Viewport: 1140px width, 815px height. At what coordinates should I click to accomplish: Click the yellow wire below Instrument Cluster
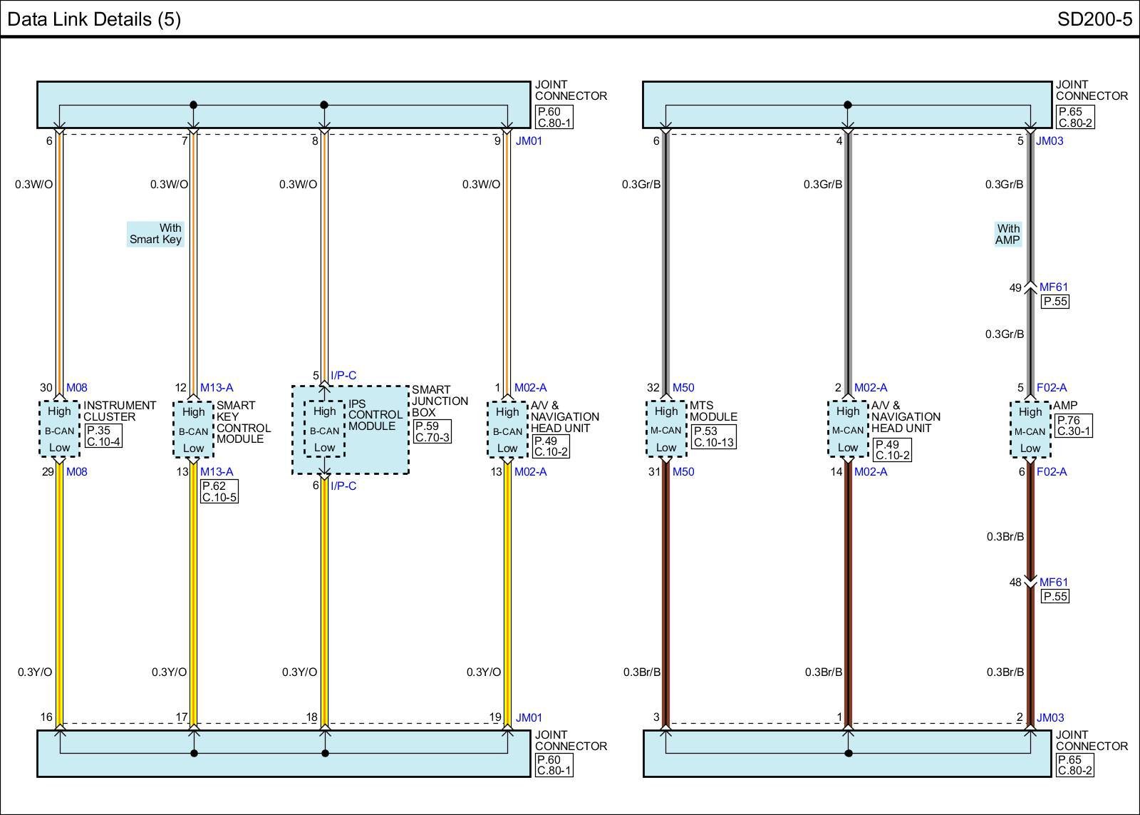60,592
